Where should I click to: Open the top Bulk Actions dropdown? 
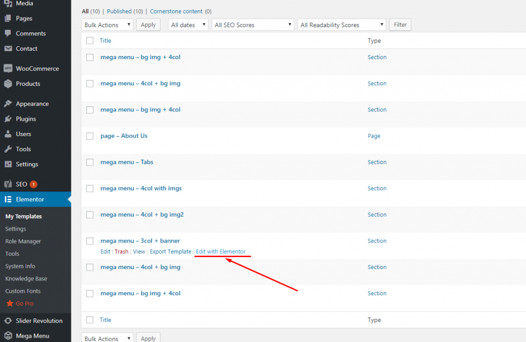pyautogui.click(x=107, y=25)
